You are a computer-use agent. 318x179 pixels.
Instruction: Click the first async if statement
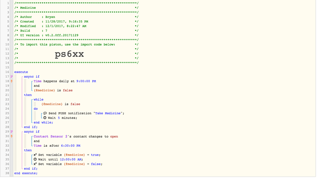(x=32, y=76)
